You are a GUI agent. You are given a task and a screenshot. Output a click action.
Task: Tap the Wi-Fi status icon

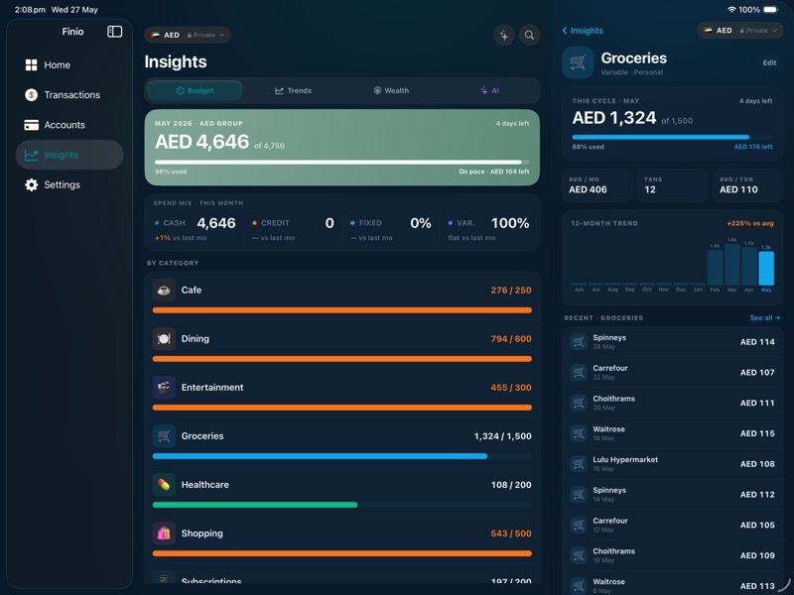click(731, 10)
